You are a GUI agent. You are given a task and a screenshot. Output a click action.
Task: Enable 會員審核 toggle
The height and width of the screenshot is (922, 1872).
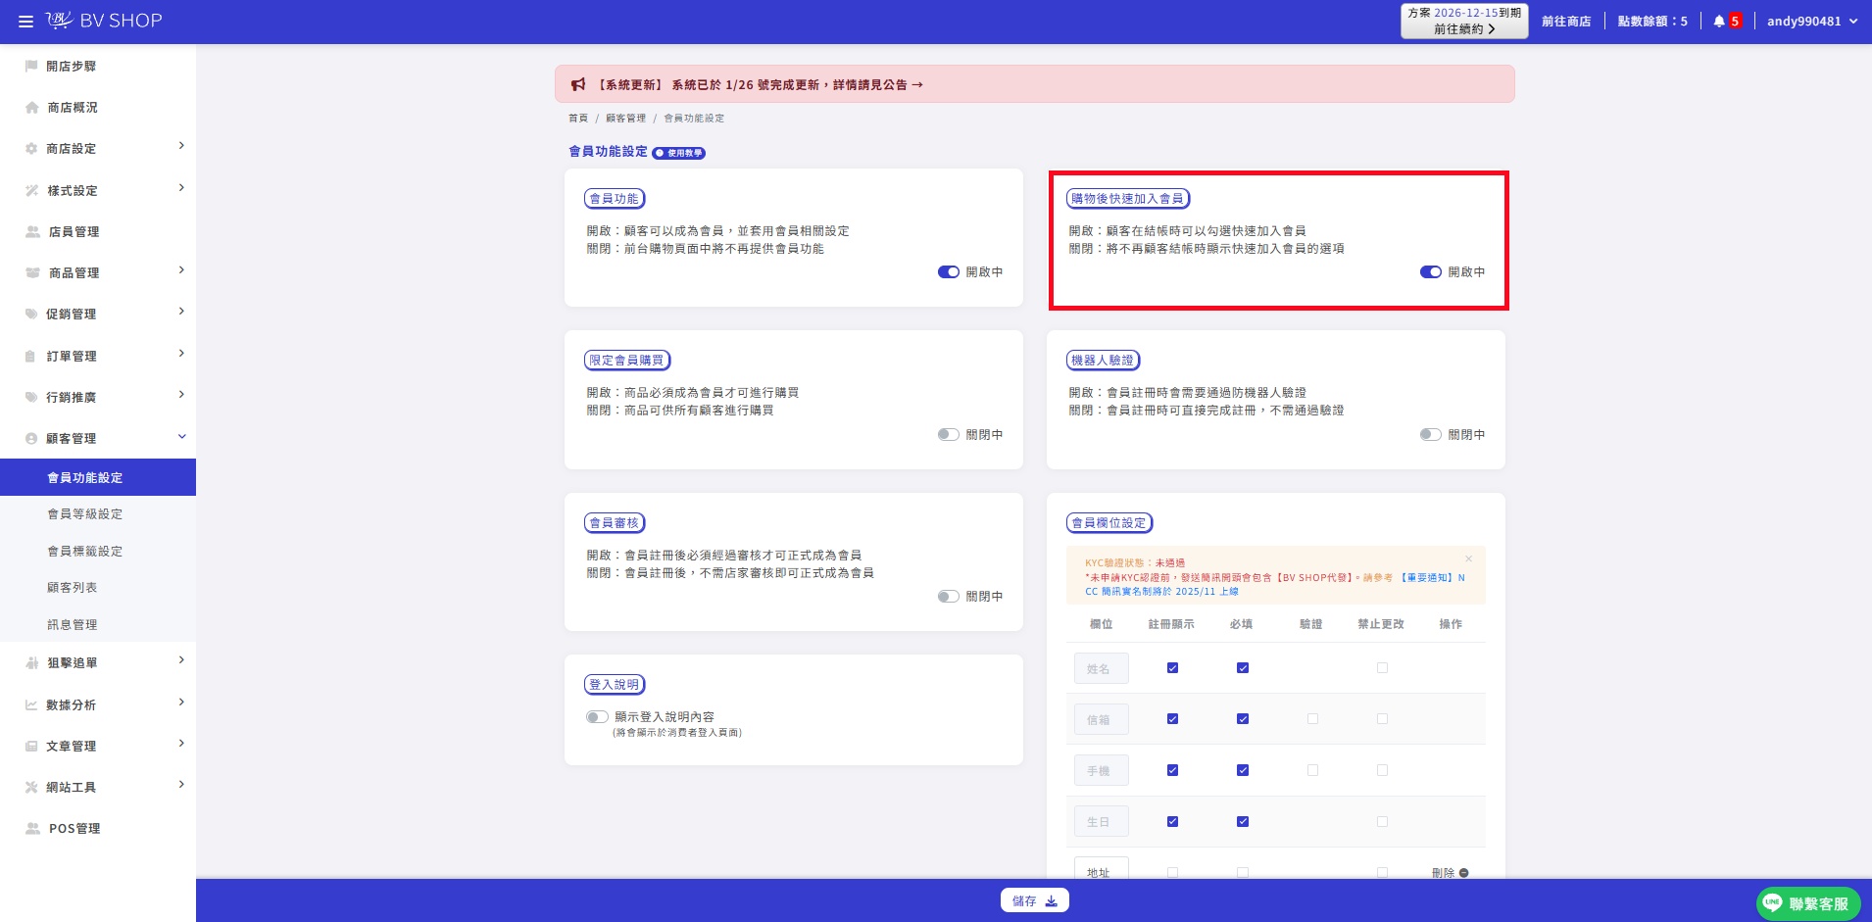click(948, 596)
